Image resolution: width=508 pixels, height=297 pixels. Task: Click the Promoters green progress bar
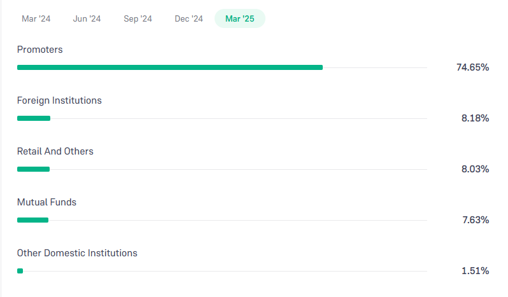pyautogui.click(x=170, y=67)
